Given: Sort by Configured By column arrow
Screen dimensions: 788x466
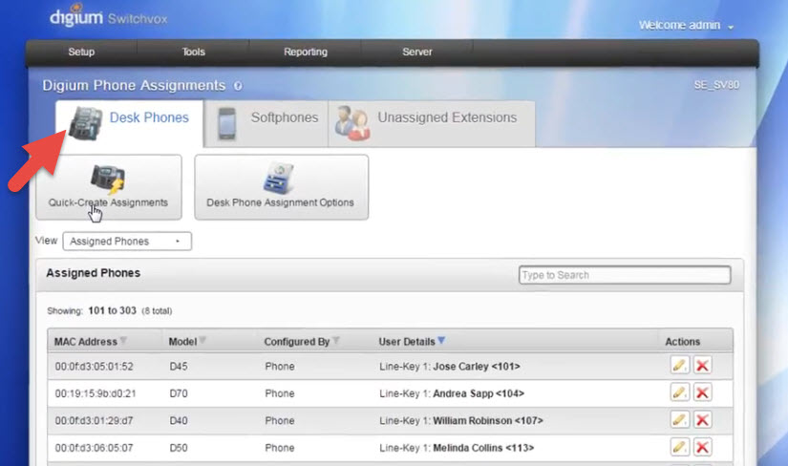Looking at the screenshot, I should (335, 341).
